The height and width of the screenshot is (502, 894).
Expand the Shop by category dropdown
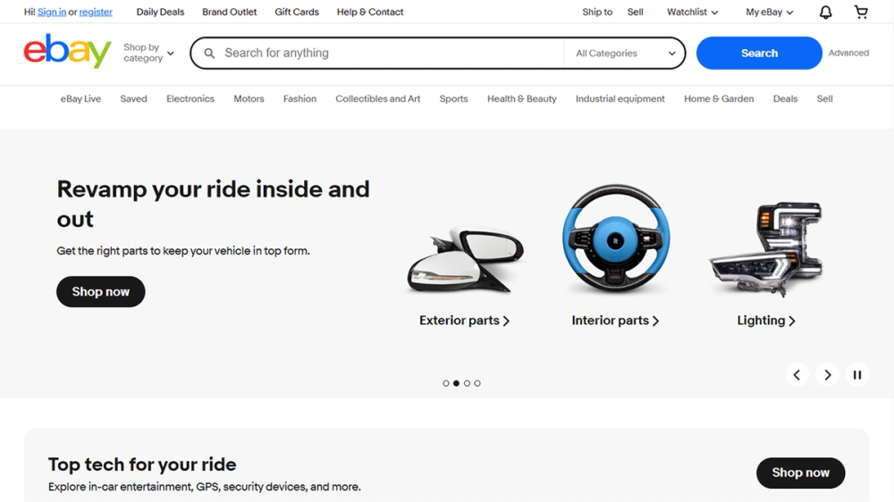[148, 53]
